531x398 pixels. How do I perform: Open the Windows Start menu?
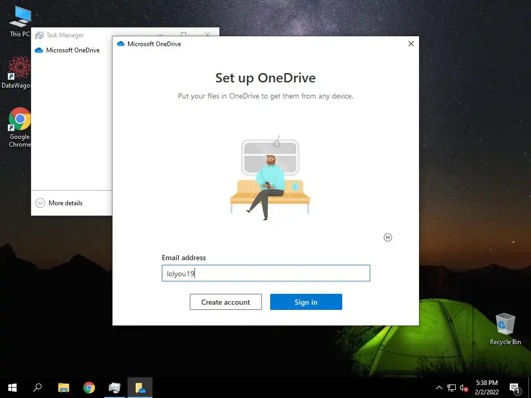coord(12,388)
